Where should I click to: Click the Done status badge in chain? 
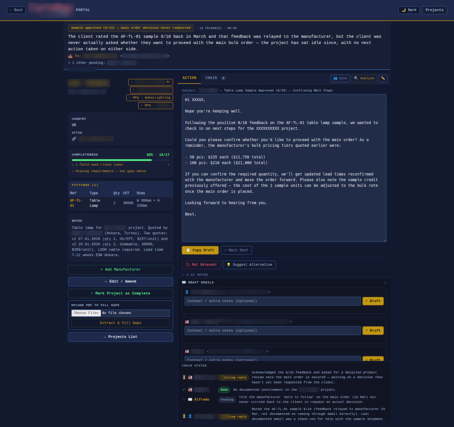coord(224,390)
